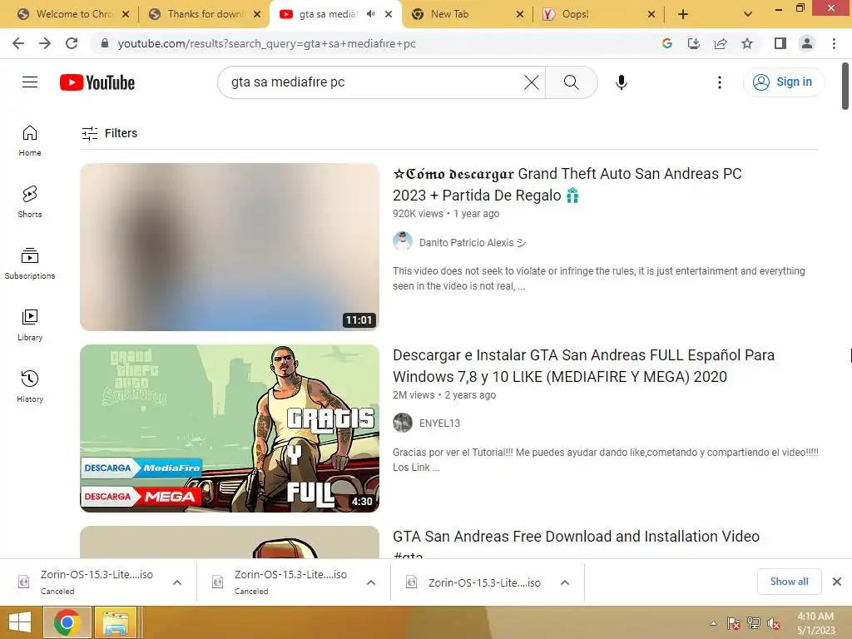852x639 pixels.
Task: Click the page vertical scrollbar
Action: pyautogui.click(x=845, y=86)
